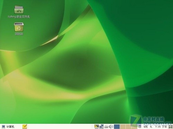173x129 pixels.
Task: Open calendar from the 4月 9 clock
Action: (x=153, y=127)
